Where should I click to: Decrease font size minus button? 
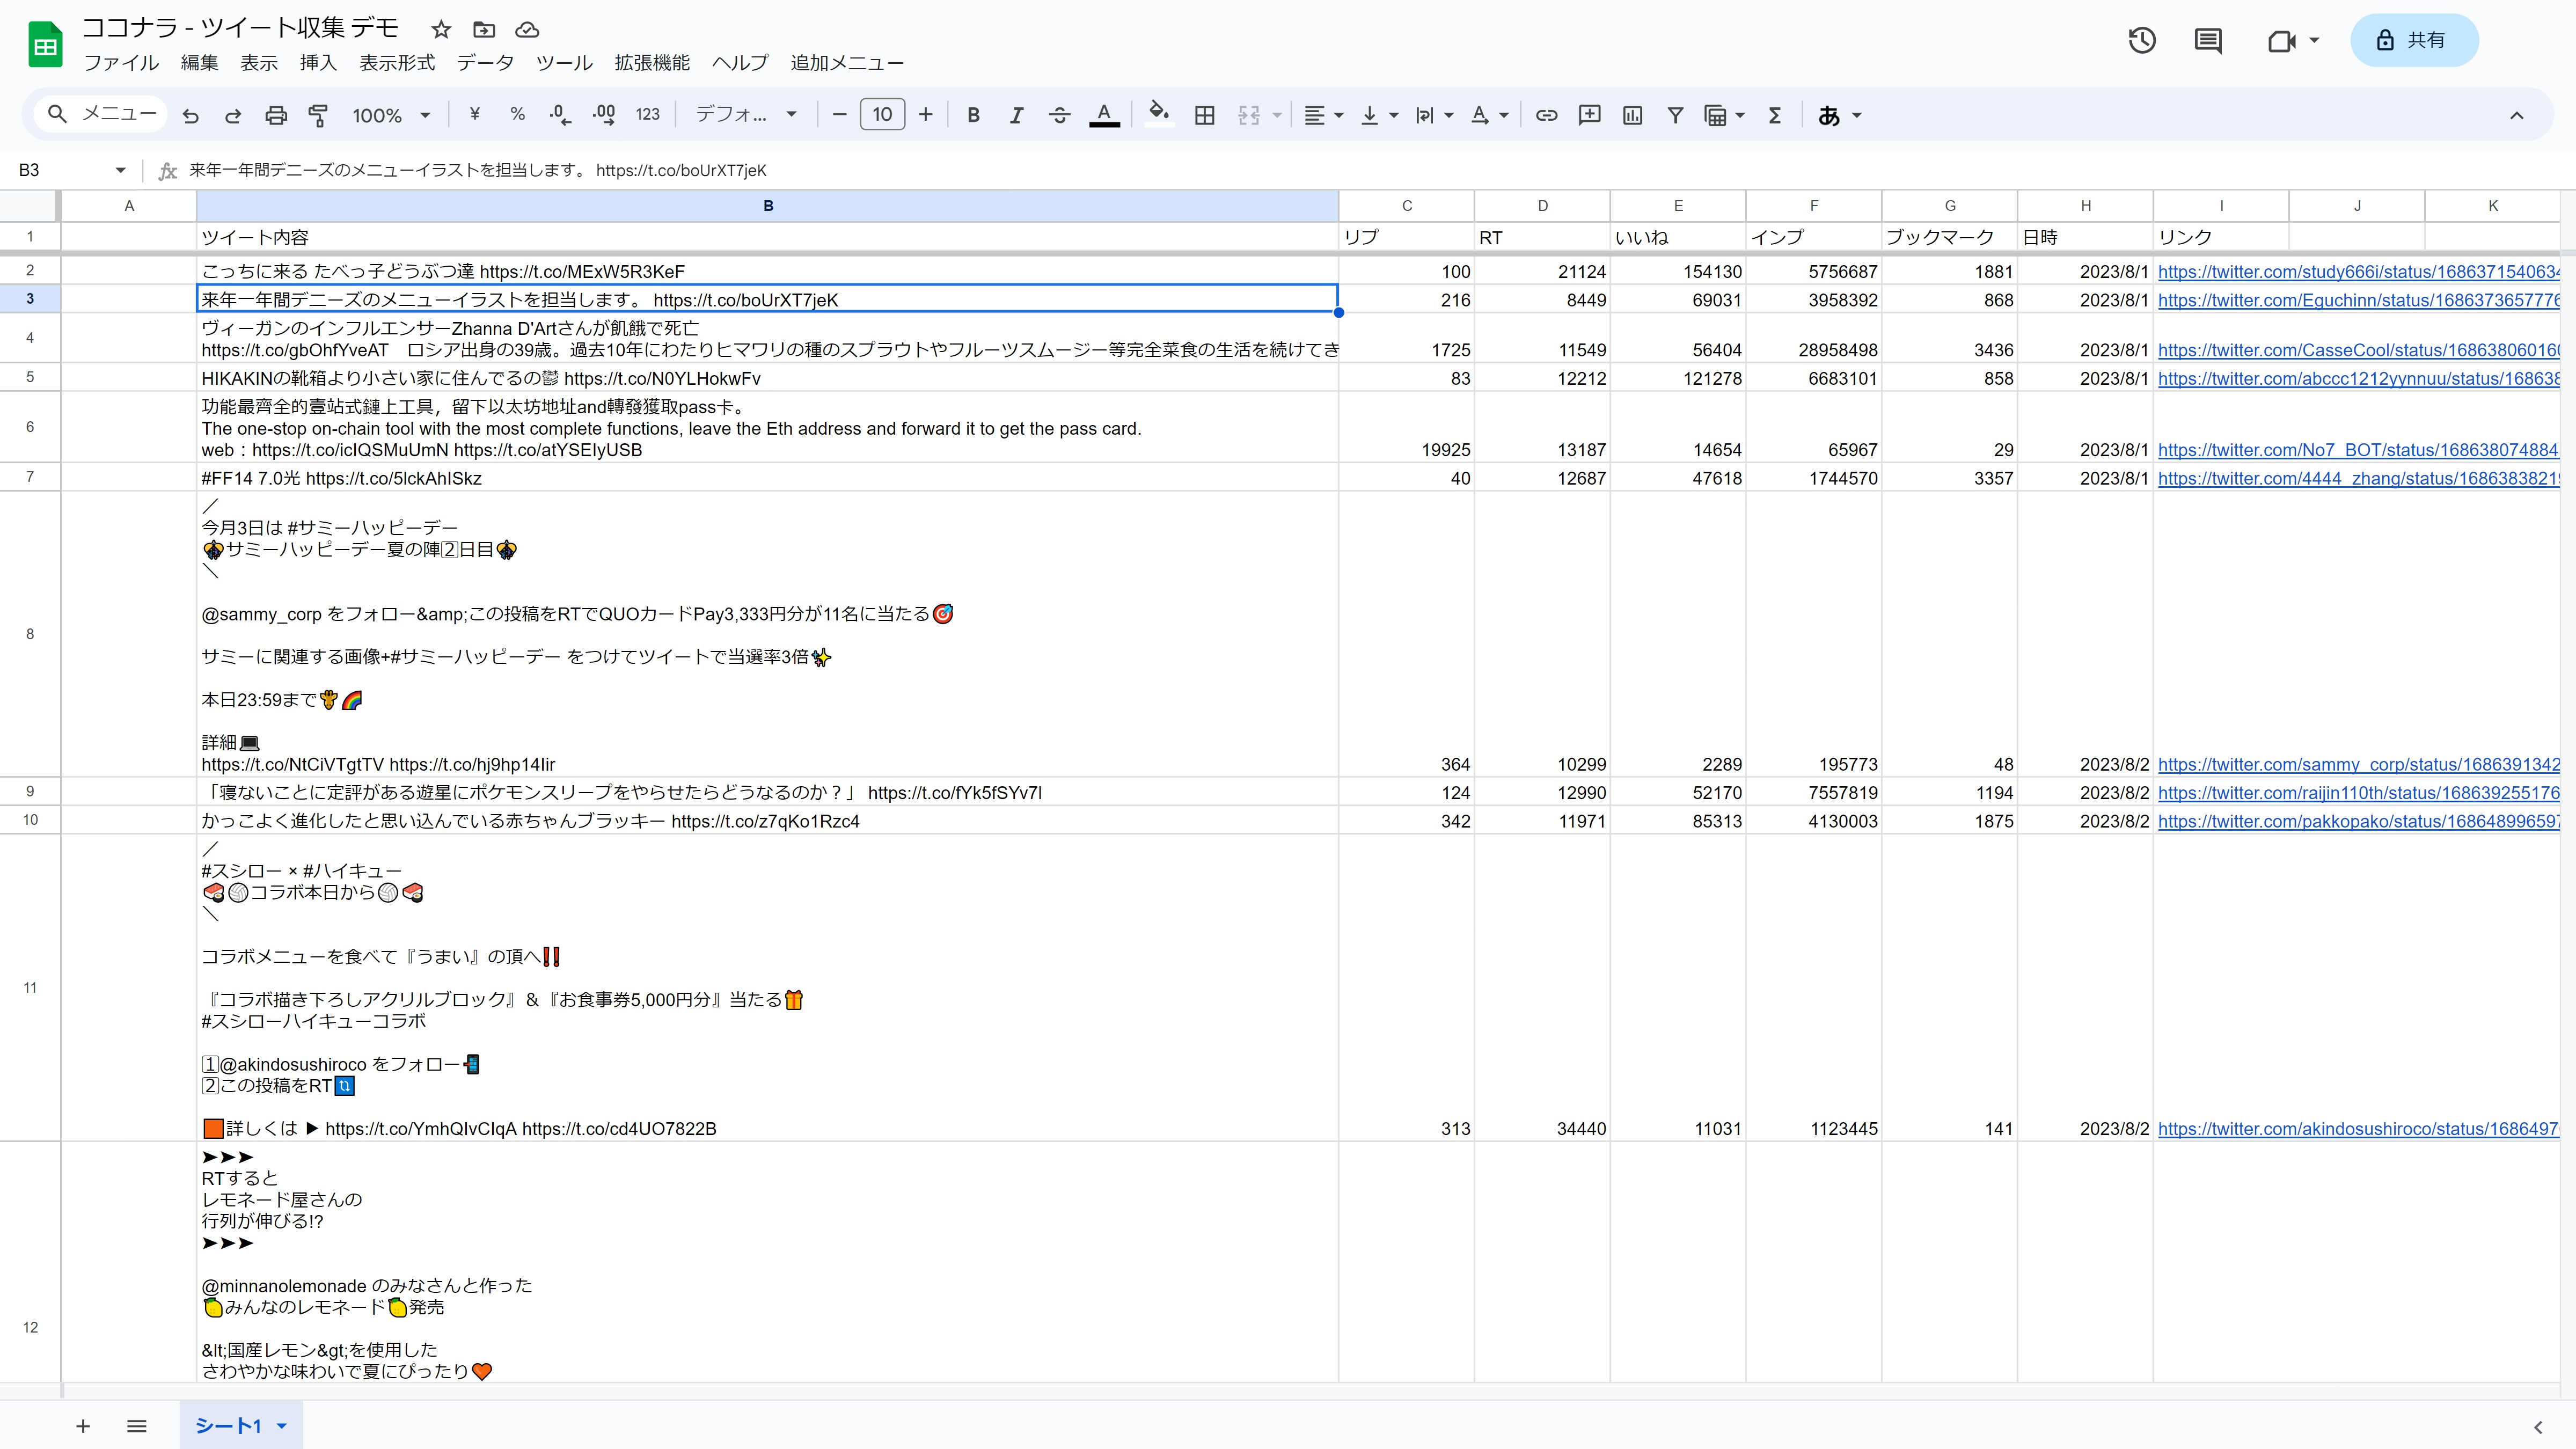tap(839, 115)
